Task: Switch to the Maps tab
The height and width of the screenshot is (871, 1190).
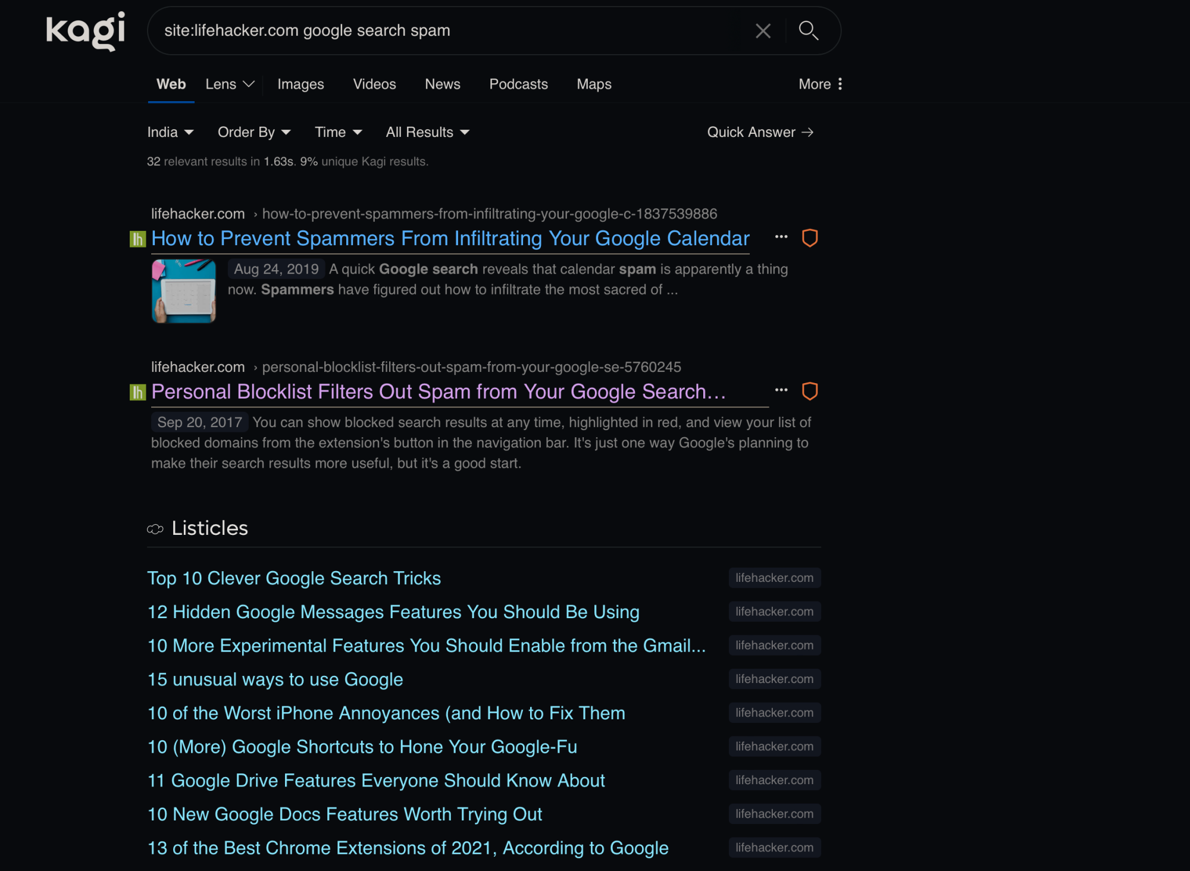Action: pos(594,84)
